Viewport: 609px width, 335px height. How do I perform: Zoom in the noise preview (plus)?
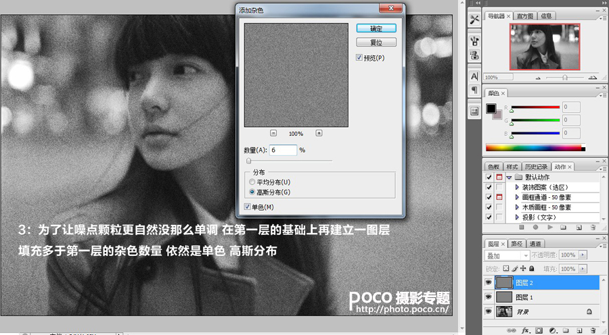319,133
